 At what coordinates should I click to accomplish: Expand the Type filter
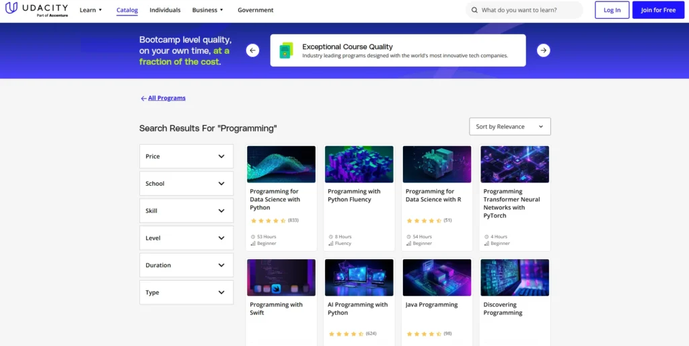pyautogui.click(x=186, y=293)
